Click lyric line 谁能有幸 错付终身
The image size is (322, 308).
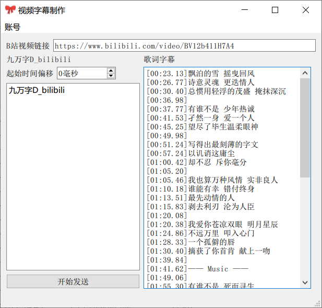coord(200,189)
